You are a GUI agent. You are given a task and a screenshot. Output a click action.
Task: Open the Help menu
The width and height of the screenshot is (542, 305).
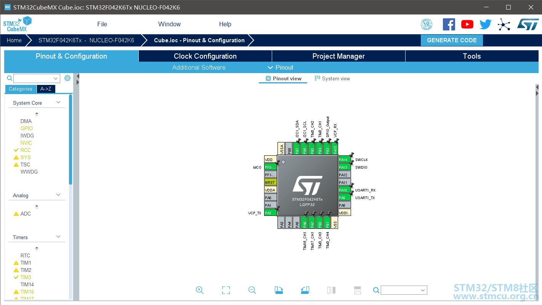point(225,24)
